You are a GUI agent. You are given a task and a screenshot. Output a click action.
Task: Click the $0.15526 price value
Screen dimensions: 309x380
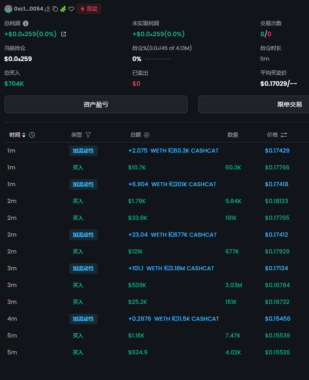pyautogui.click(x=277, y=353)
